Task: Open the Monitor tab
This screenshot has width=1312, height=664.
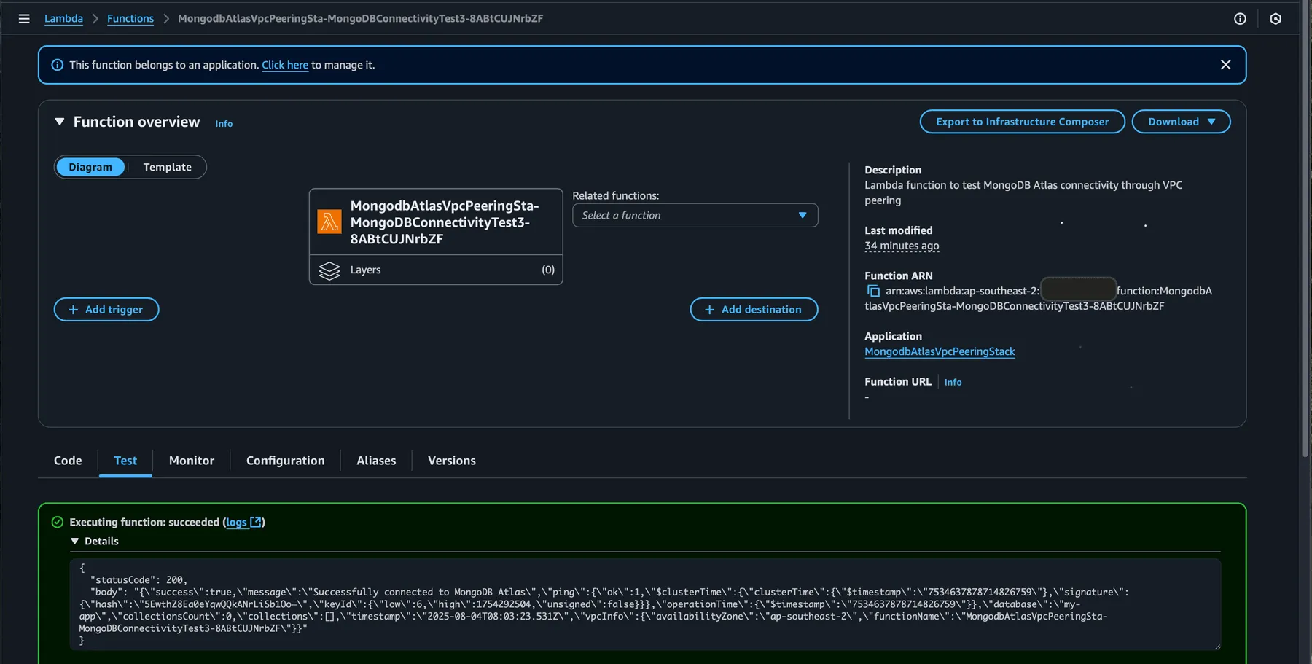Action: coord(192,461)
